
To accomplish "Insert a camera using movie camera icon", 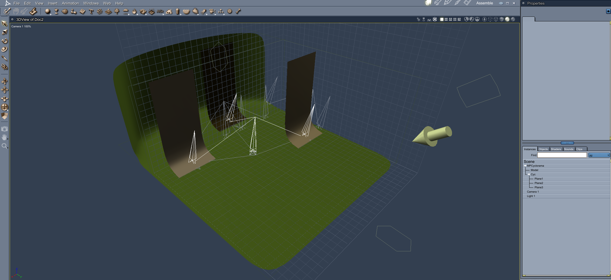I will point(212,11).
